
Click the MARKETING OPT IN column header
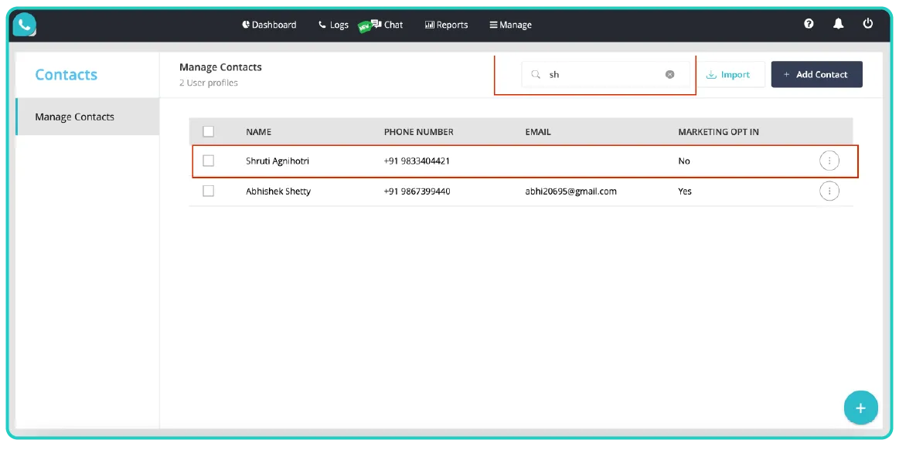pyautogui.click(x=718, y=132)
